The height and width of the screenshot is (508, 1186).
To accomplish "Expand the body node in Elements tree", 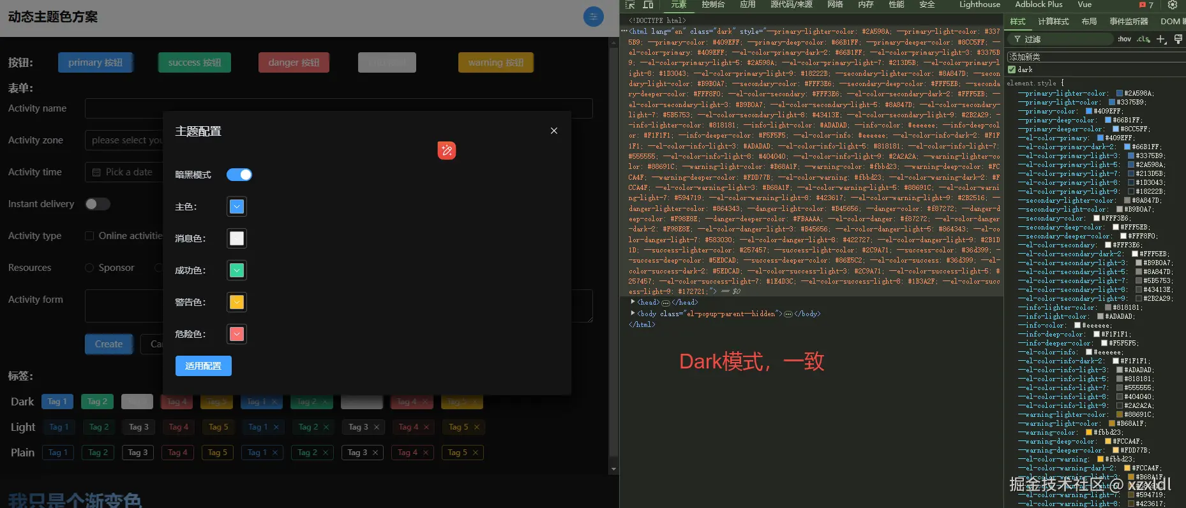I will (633, 313).
